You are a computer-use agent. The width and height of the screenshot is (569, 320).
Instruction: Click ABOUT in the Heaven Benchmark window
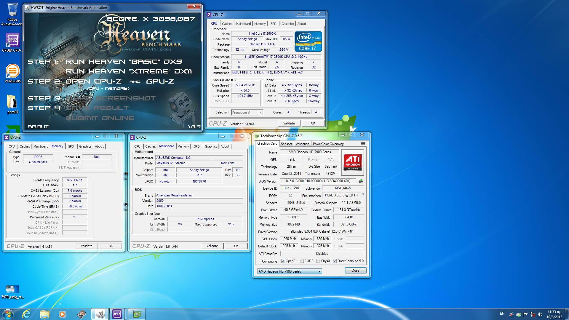pyautogui.click(x=38, y=127)
